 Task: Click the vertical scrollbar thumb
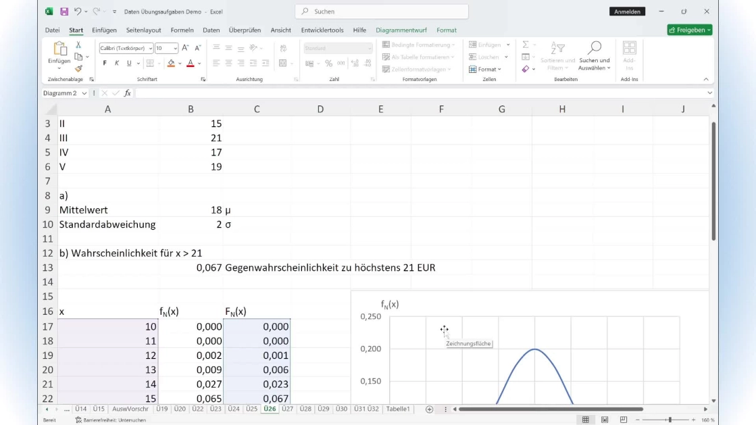pos(713,181)
